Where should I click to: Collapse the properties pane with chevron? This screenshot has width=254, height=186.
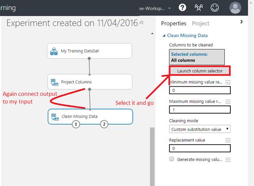[241, 22]
